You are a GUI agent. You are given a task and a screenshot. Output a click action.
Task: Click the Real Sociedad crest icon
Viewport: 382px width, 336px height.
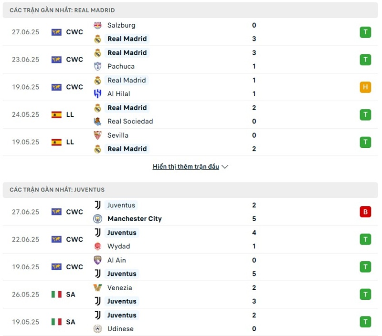(x=97, y=122)
